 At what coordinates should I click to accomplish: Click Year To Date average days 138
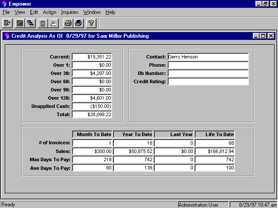coord(133,168)
